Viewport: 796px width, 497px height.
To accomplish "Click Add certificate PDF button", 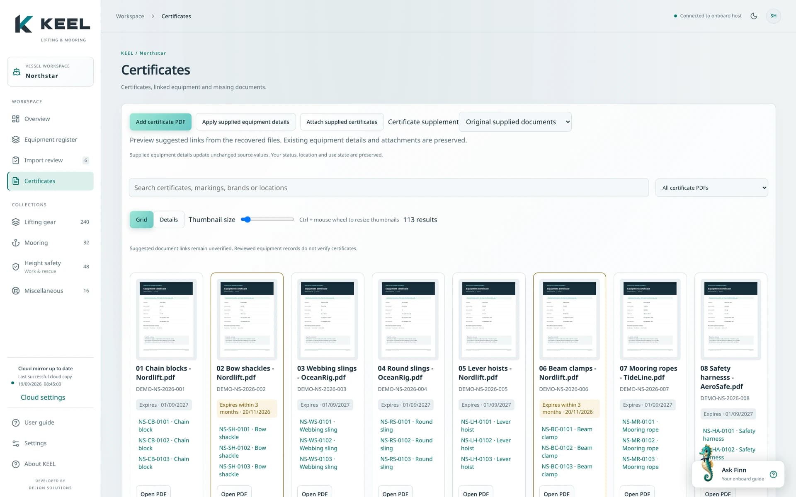I will pyautogui.click(x=160, y=122).
